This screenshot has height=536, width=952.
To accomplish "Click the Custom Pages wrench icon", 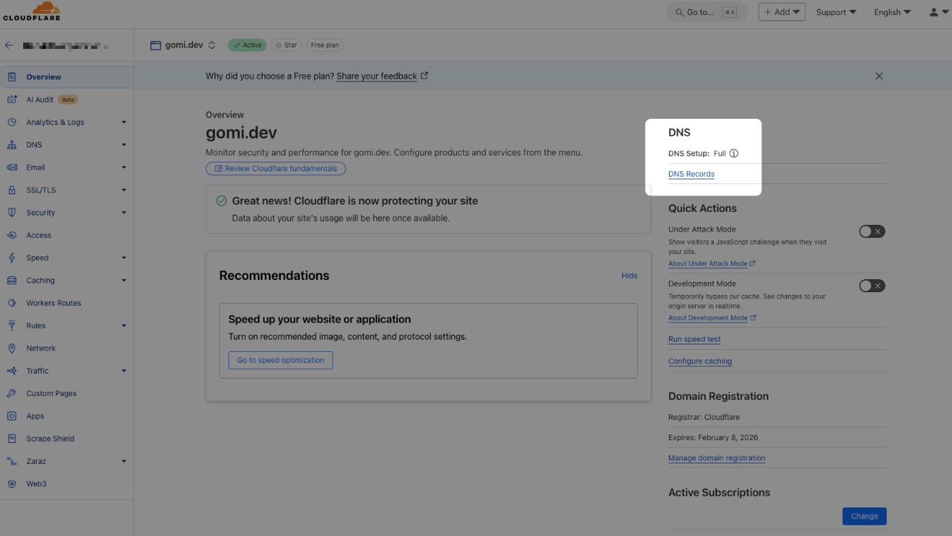I will pyautogui.click(x=12, y=393).
